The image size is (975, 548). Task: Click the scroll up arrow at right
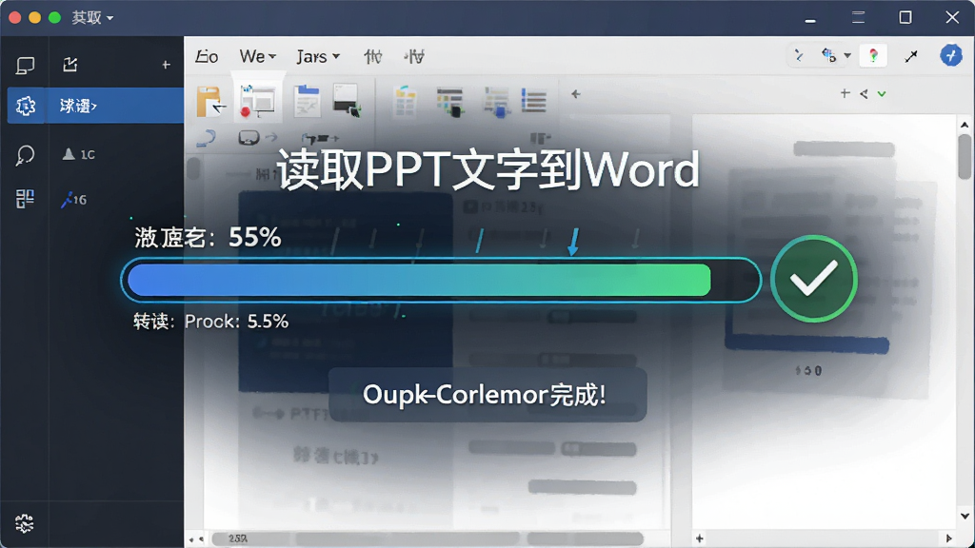point(965,125)
